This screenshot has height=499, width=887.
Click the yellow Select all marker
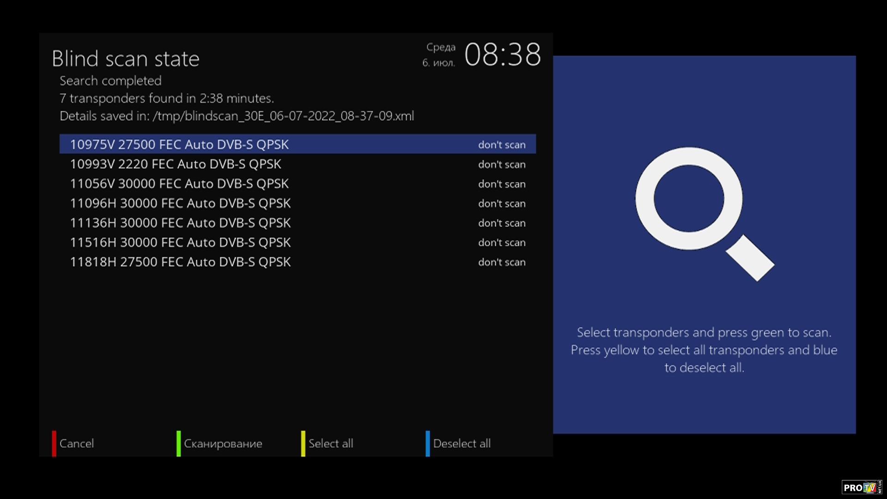[x=303, y=444]
